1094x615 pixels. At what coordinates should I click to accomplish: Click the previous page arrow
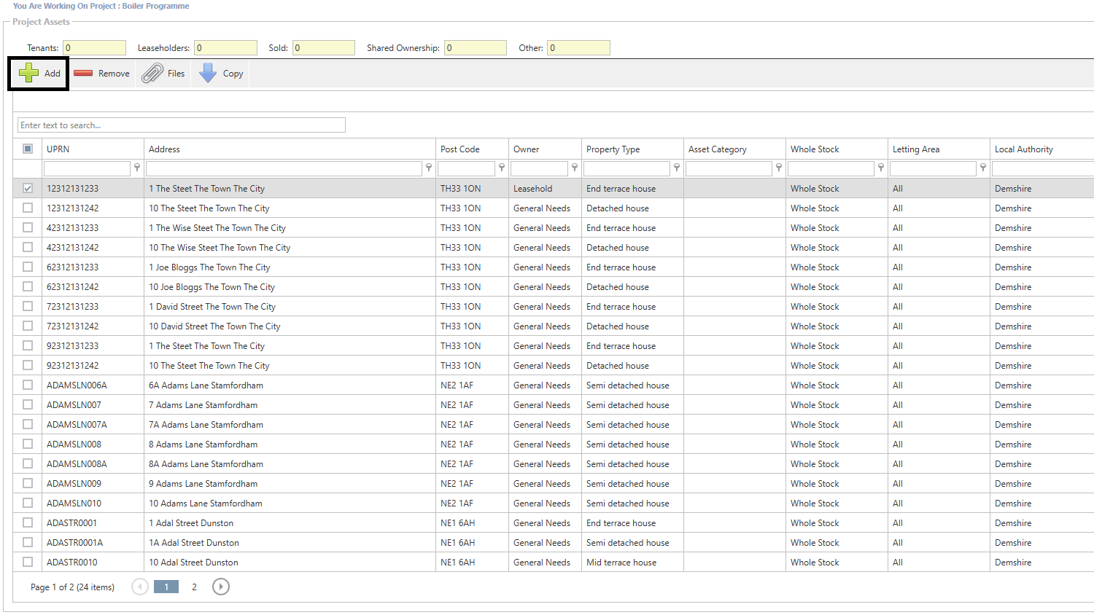pos(140,587)
